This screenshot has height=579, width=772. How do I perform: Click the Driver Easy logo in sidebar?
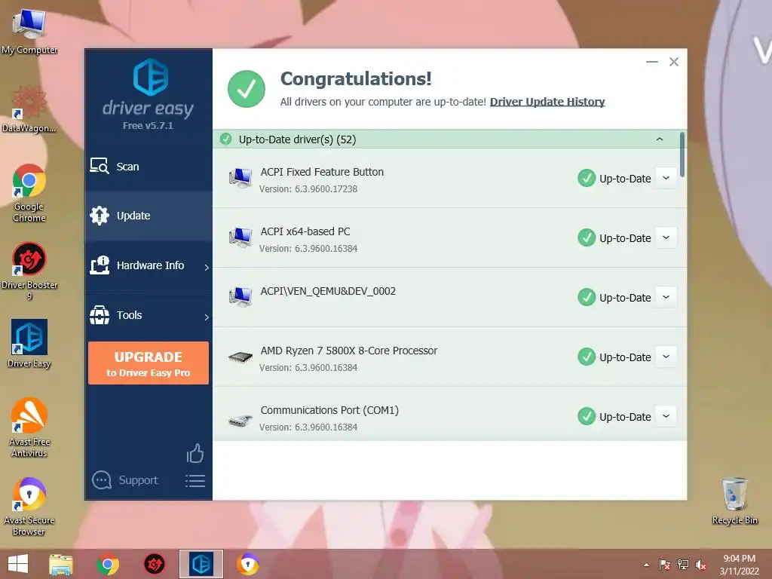click(x=150, y=78)
